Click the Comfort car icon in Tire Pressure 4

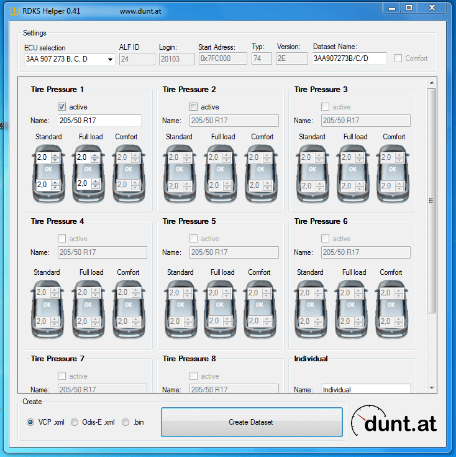tap(129, 309)
